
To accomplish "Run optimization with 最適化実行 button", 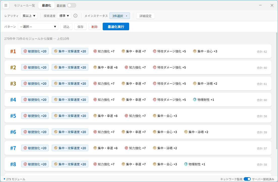I will tap(116, 27).
